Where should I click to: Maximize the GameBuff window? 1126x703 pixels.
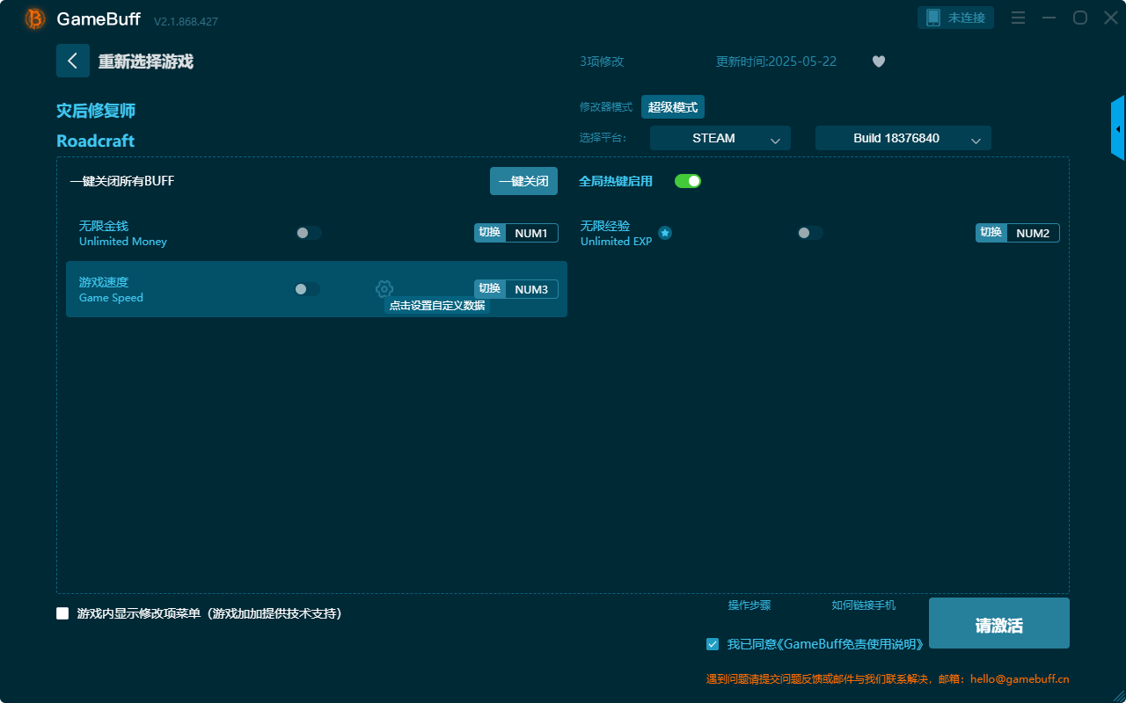click(1079, 18)
